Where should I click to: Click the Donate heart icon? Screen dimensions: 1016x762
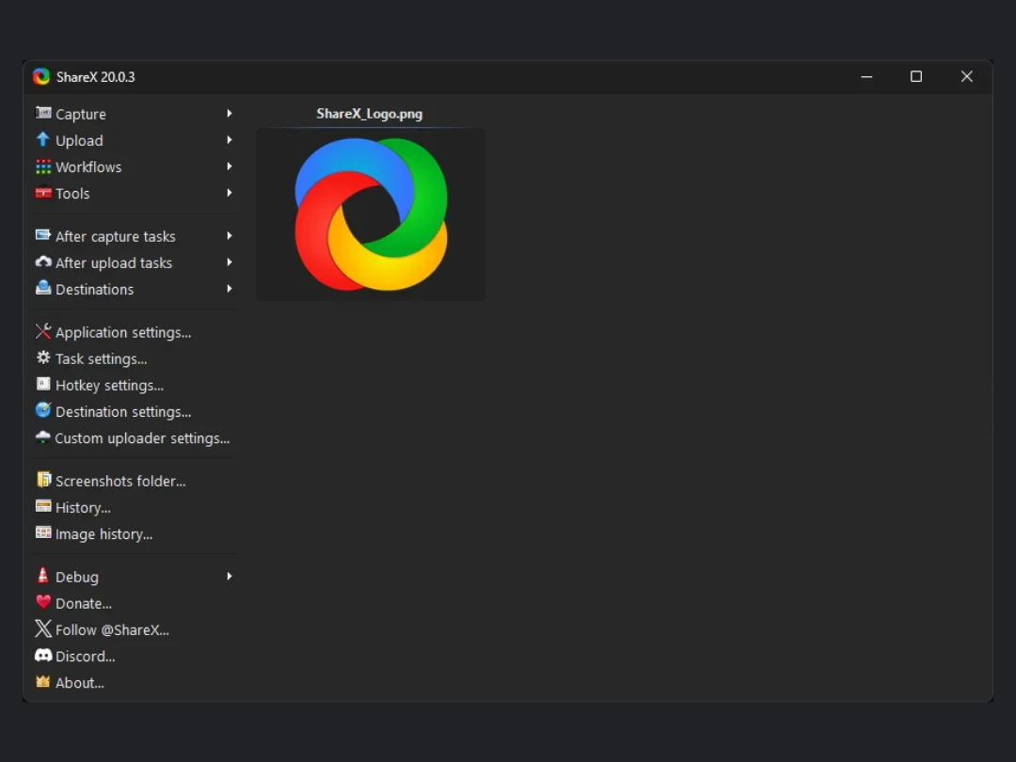[42, 602]
